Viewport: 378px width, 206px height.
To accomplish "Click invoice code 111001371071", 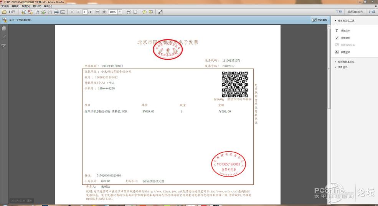I will 231,60.
